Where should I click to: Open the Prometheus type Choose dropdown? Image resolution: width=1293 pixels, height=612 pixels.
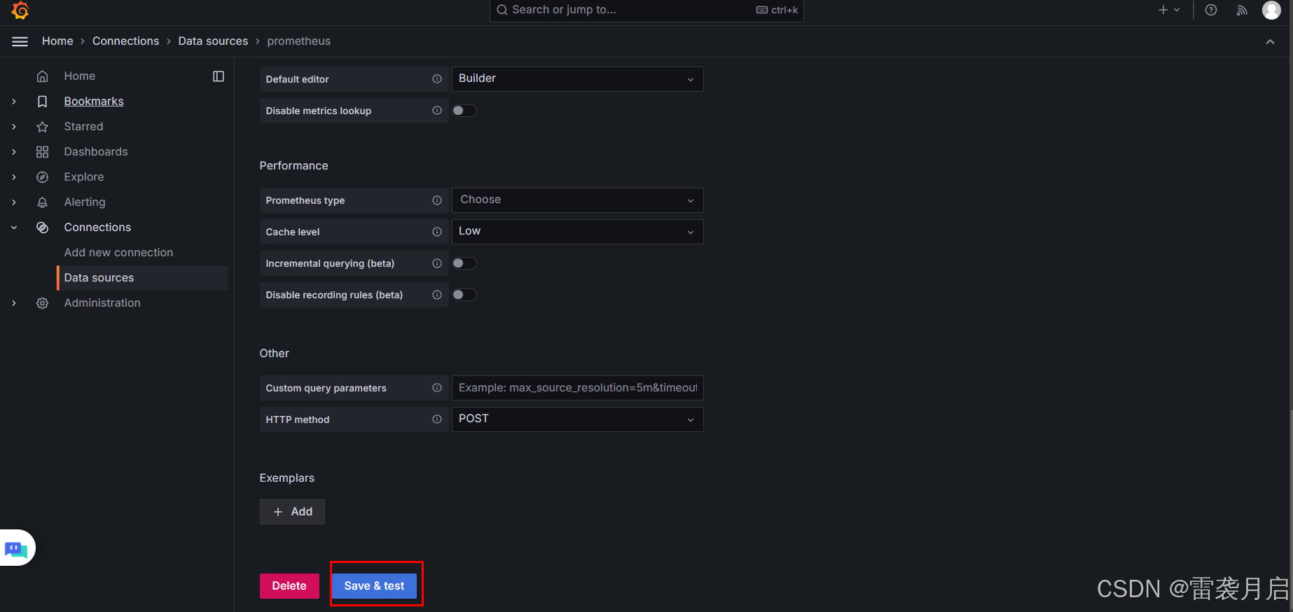point(578,200)
